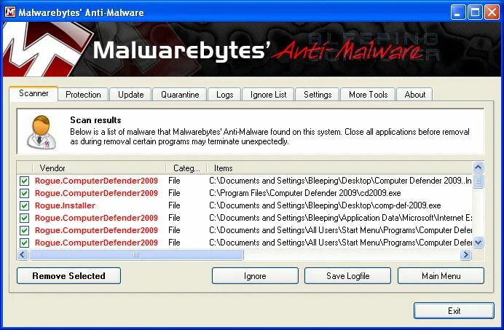
Task: Open the Protection tab
Action: tap(83, 95)
